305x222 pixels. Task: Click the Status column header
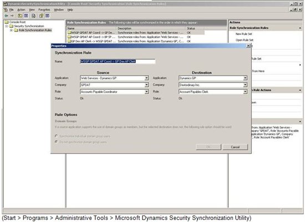coord(195,28)
